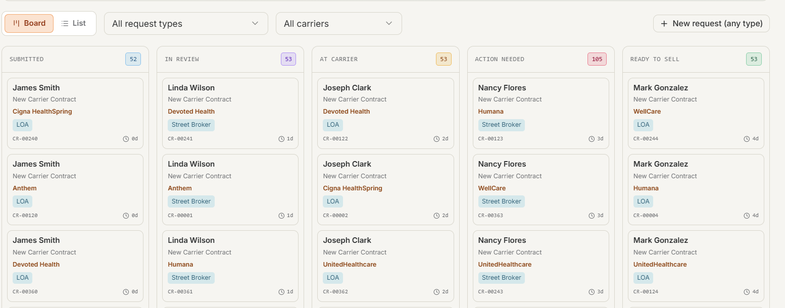Open card CR-00360 Devoted Health
785x308 pixels.
coord(75,266)
